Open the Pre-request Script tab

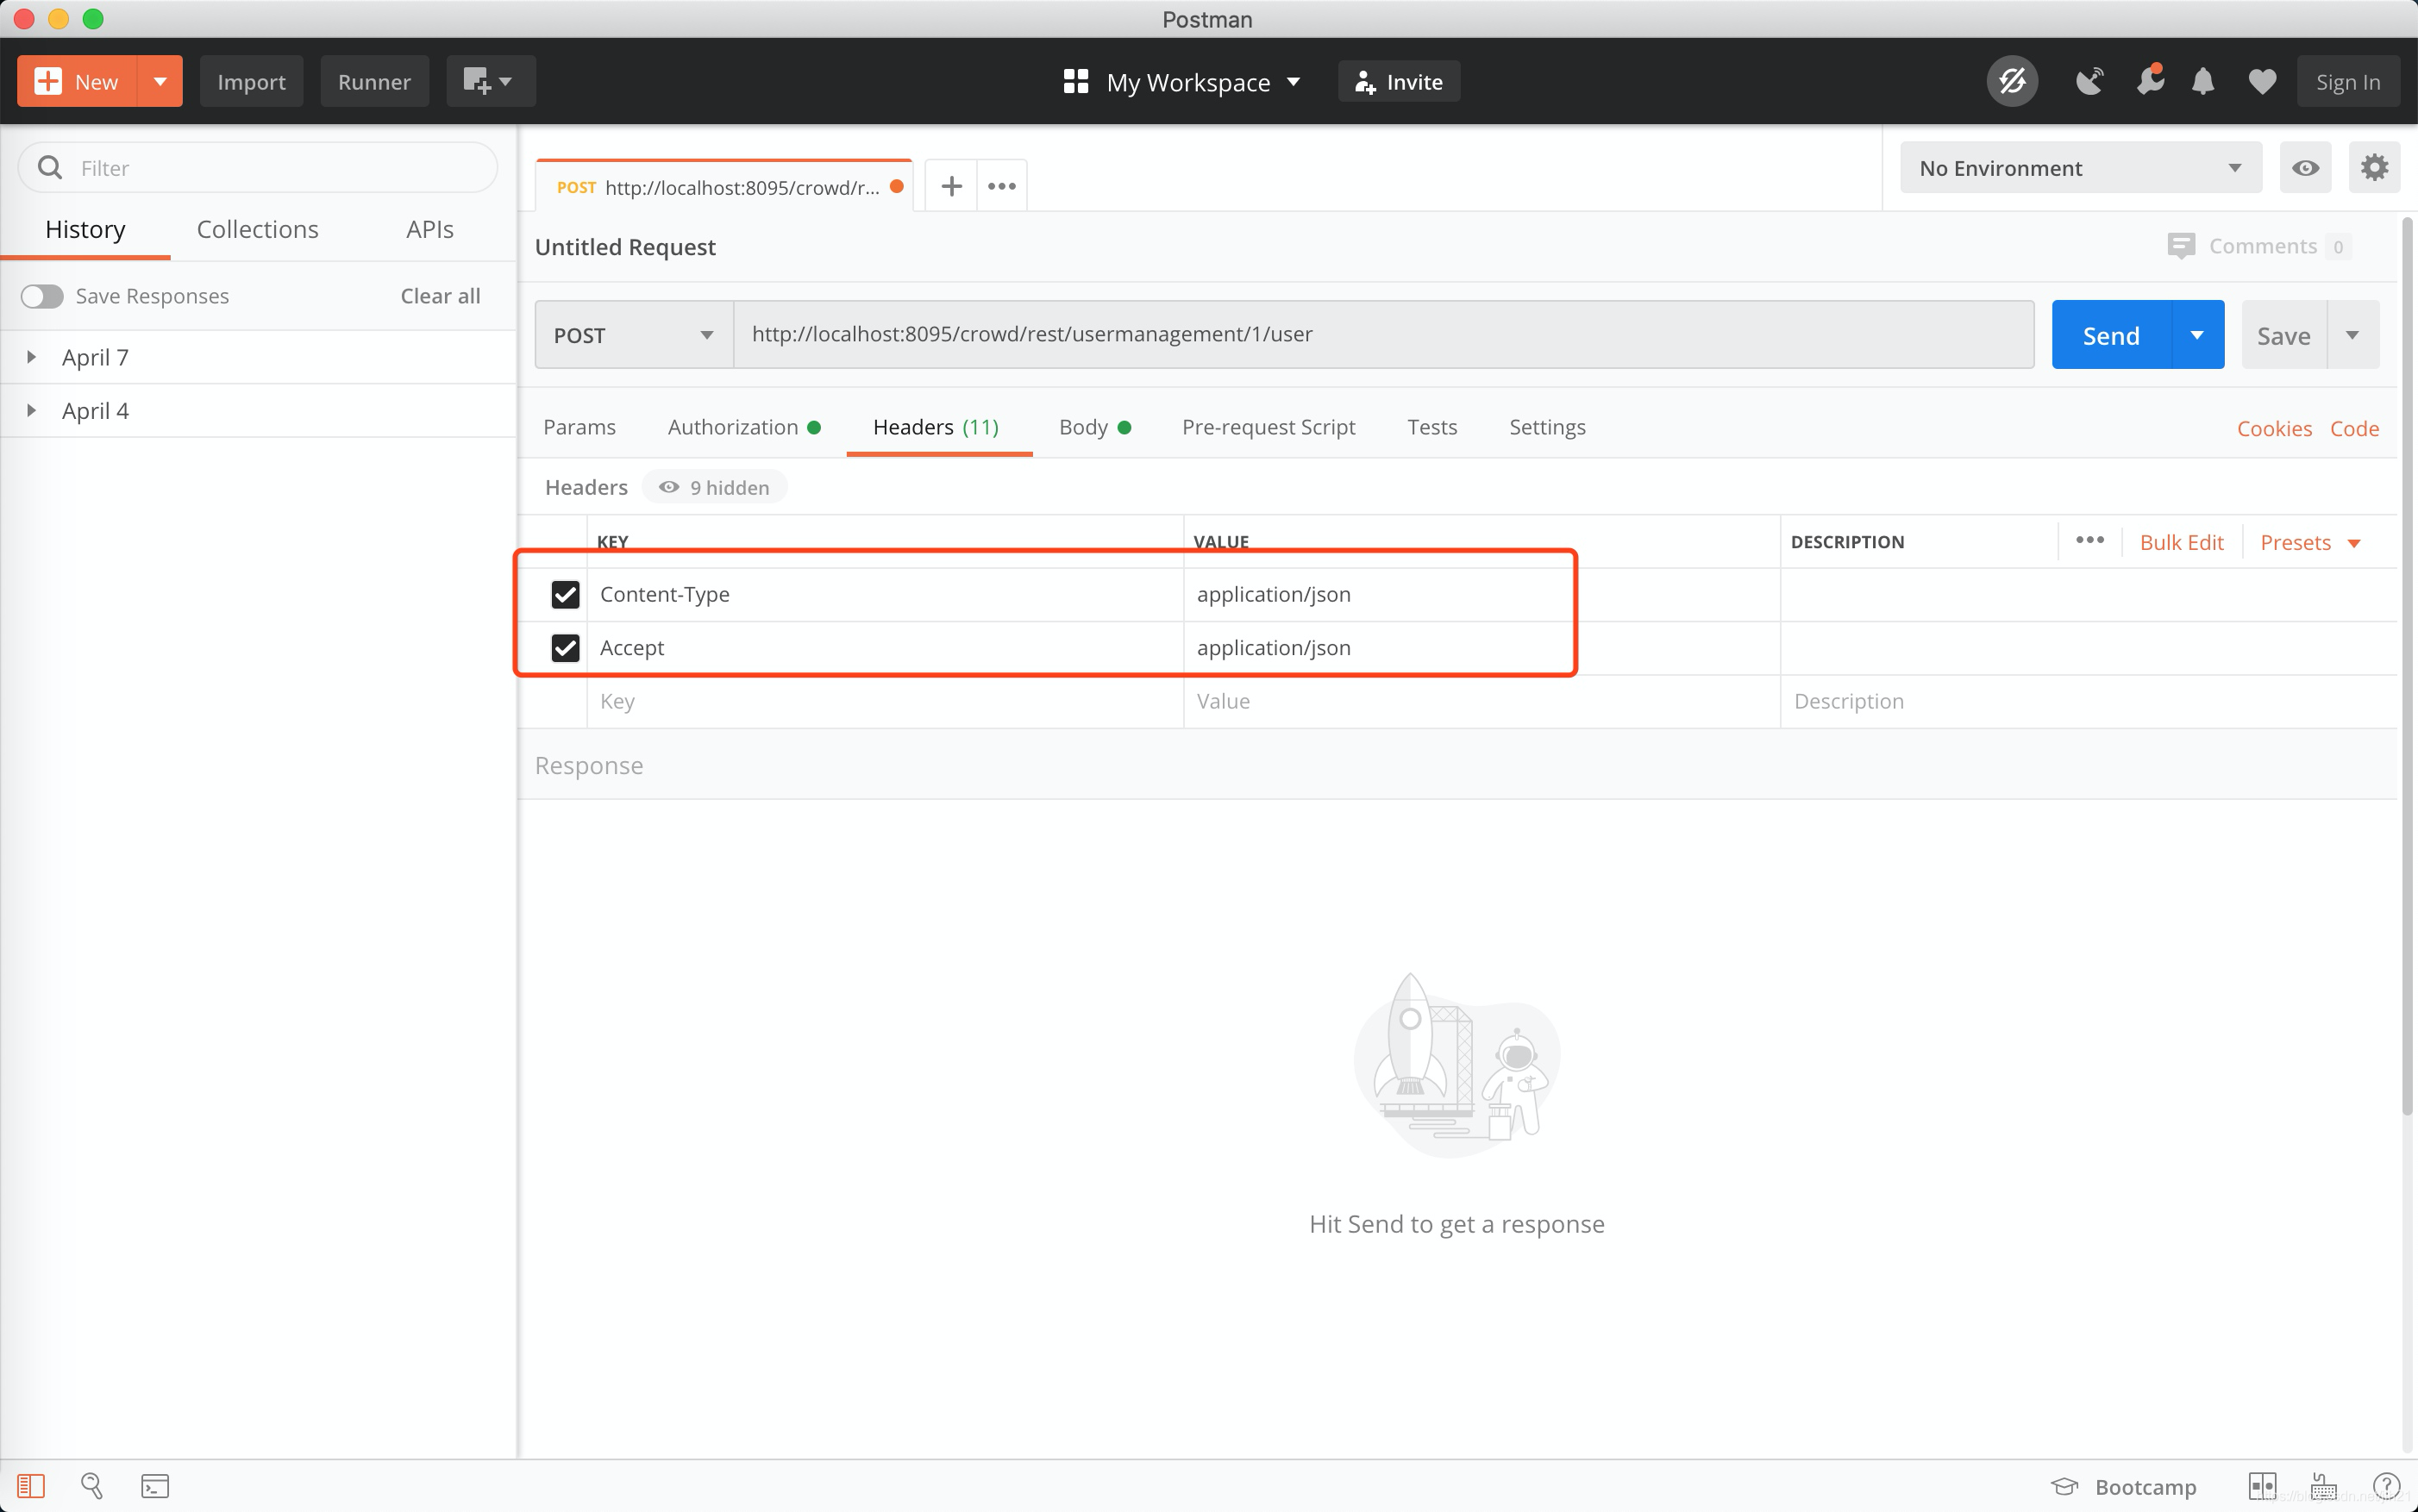pos(1269,427)
